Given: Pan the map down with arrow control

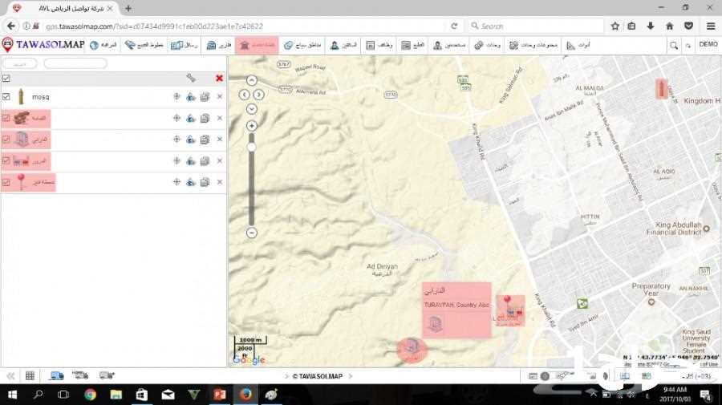Looking at the screenshot, I should pos(251,109).
